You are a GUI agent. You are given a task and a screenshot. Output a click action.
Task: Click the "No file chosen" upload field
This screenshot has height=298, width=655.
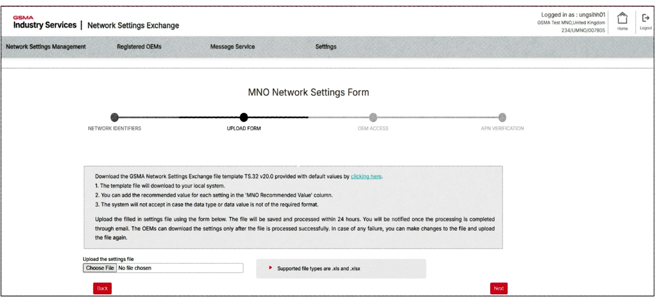(179, 268)
